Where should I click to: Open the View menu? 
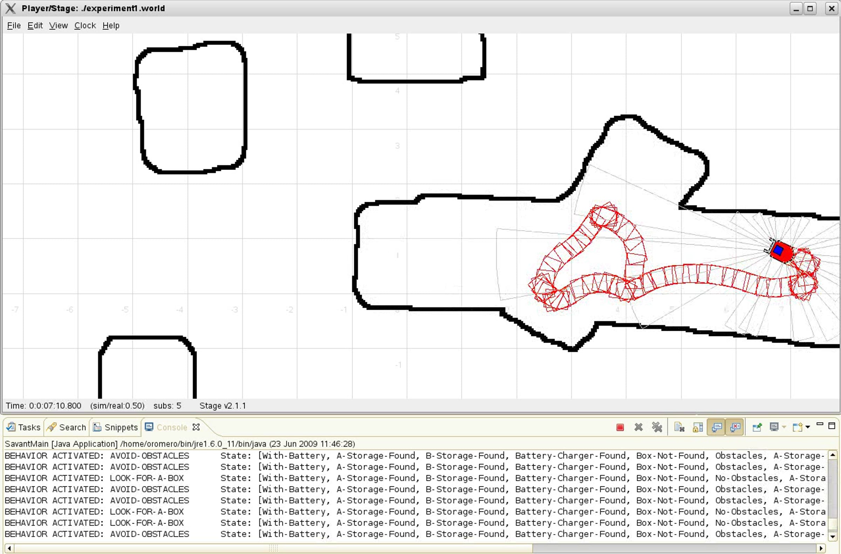pyautogui.click(x=58, y=26)
